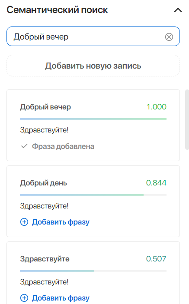Screen dimensions: 189x304
Task: Click Здравствуйте! answer text in first card
Action: click(x=44, y=130)
